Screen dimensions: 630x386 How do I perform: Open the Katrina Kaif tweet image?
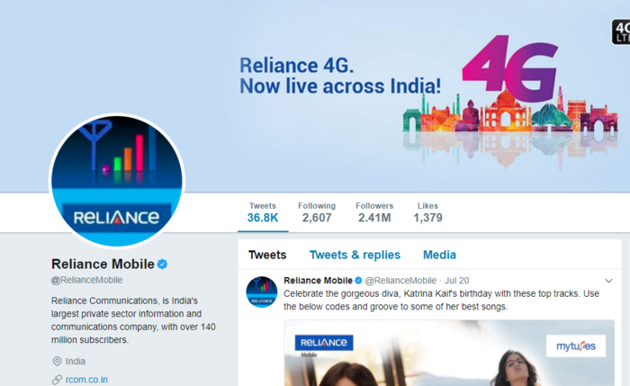tap(449, 353)
